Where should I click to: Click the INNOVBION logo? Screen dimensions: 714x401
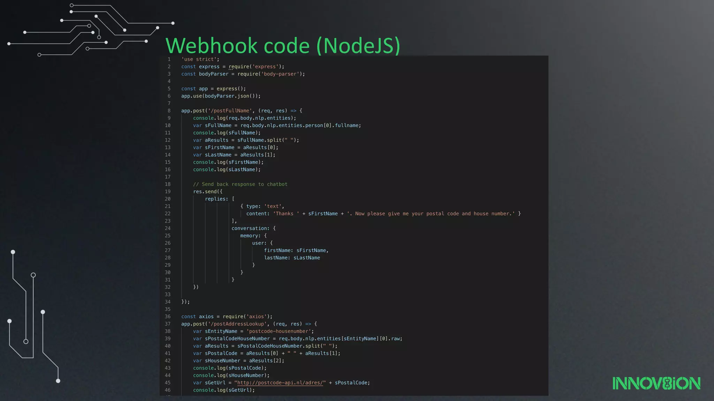click(656, 383)
